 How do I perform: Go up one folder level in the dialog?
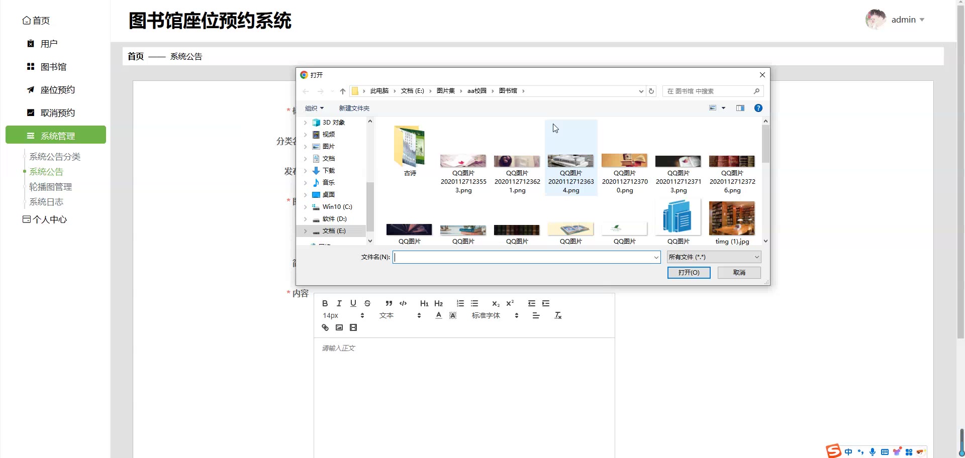(343, 91)
